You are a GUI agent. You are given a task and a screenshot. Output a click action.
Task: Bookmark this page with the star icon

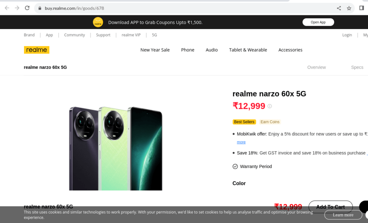[349, 8]
